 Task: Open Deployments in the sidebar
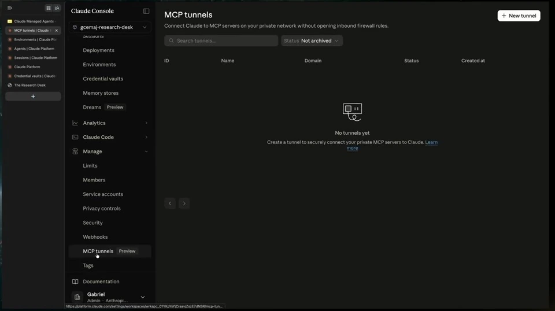pyautogui.click(x=98, y=50)
